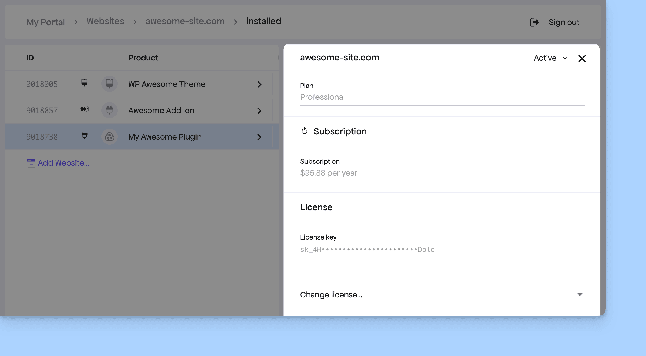Open the Active status dropdown

[550, 58]
